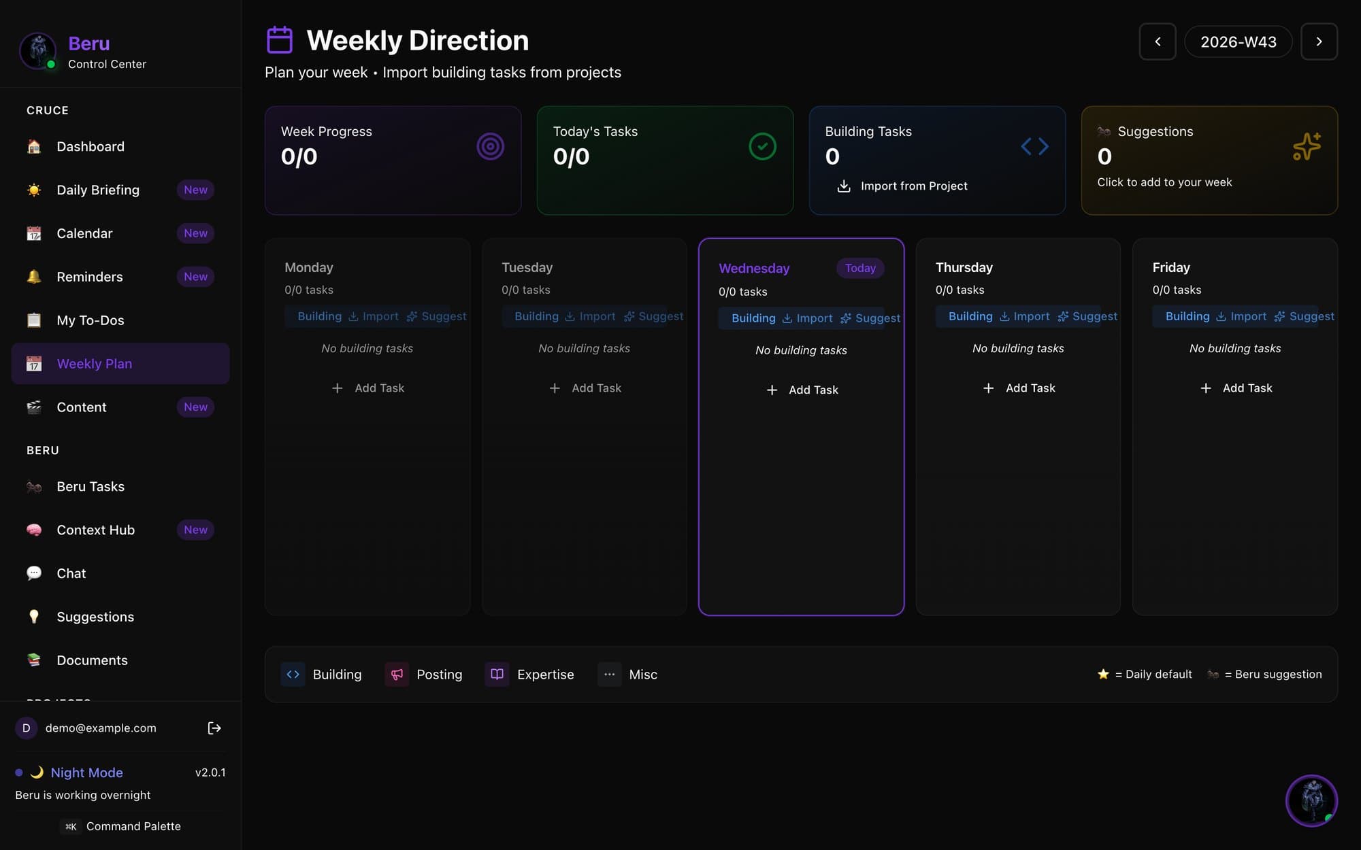Viewport: 1361px width, 850px height.
Task: Click the Today badge on Wednesday
Action: tap(860, 268)
